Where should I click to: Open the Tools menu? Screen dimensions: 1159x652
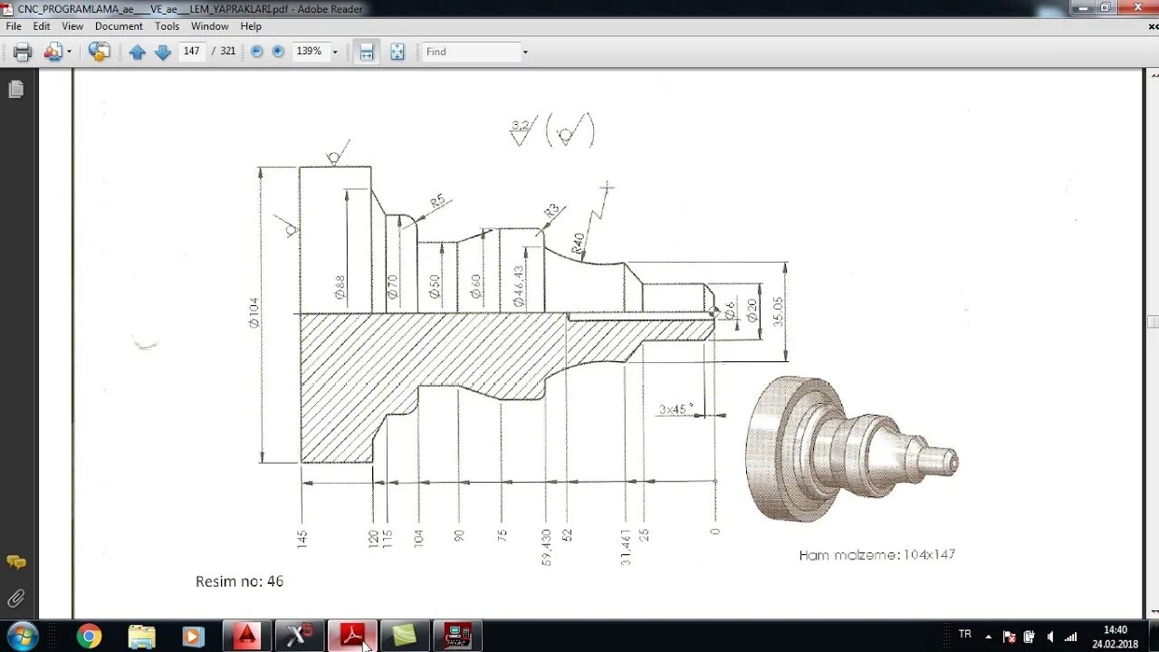tap(167, 26)
